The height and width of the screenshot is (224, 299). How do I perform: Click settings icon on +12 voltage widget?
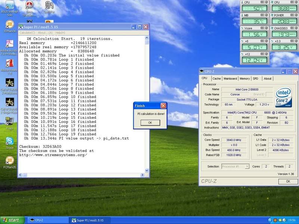point(263,54)
